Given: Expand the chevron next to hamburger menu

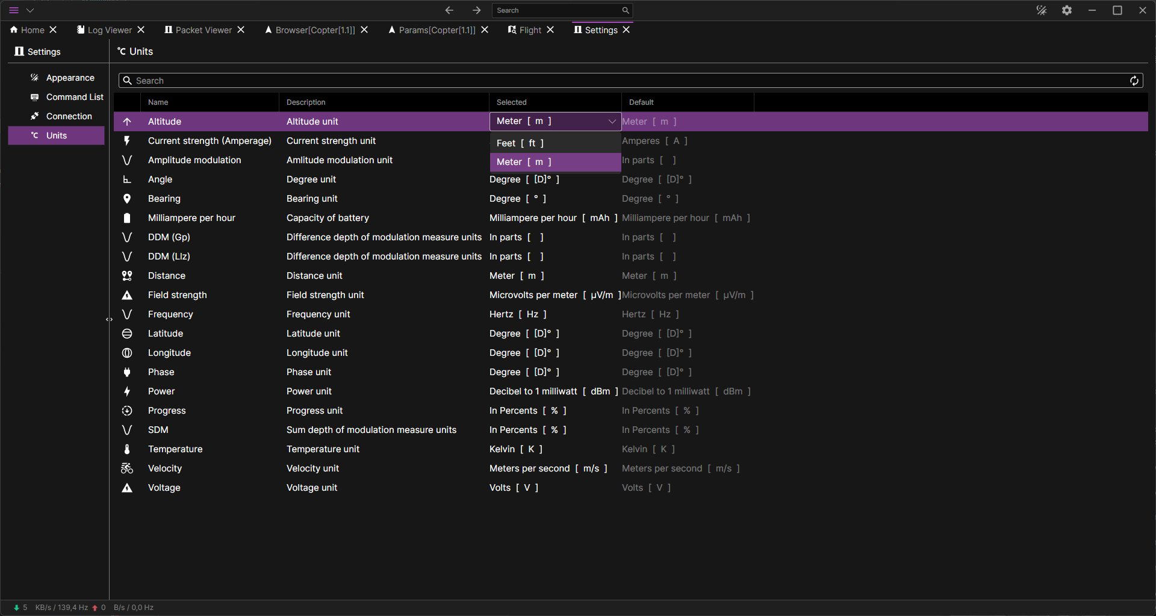Looking at the screenshot, I should [30, 10].
